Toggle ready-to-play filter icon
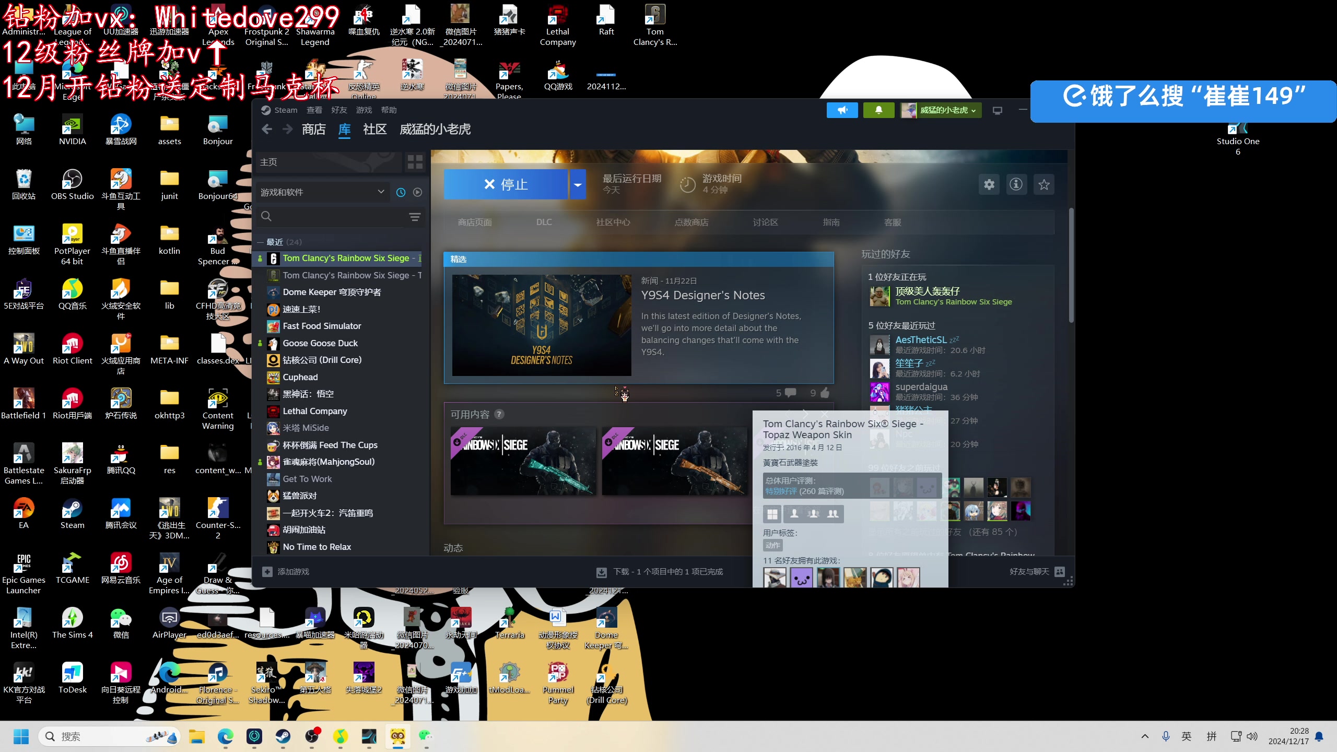This screenshot has width=1337, height=752. (417, 192)
